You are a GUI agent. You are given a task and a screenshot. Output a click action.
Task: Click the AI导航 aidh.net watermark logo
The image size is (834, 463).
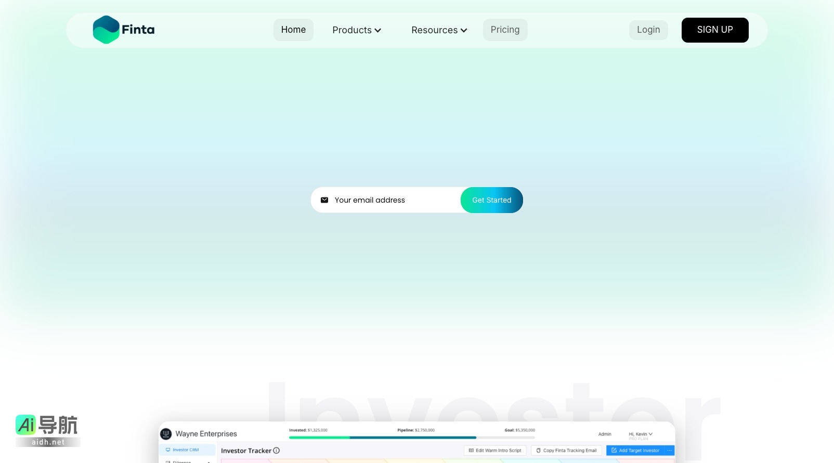(47, 430)
